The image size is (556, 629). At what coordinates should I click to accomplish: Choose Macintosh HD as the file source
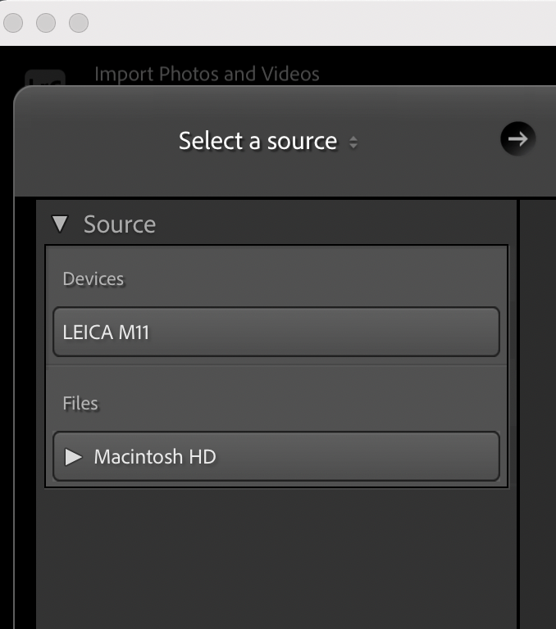click(155, 457)
